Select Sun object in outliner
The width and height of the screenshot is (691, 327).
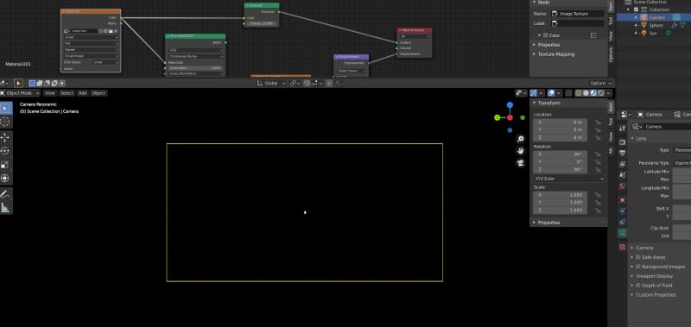(x=653, y=33)
